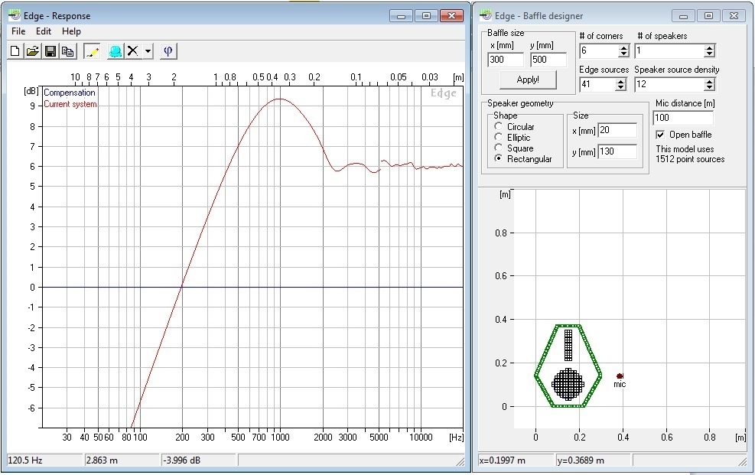755x475 pixels.
Task: Click the Baffle size x [mm] field
Action: tap(506, 60)
